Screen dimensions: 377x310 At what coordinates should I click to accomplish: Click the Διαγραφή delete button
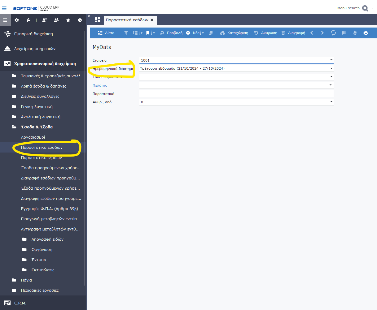pyautogui.click(x=293, y=33)
